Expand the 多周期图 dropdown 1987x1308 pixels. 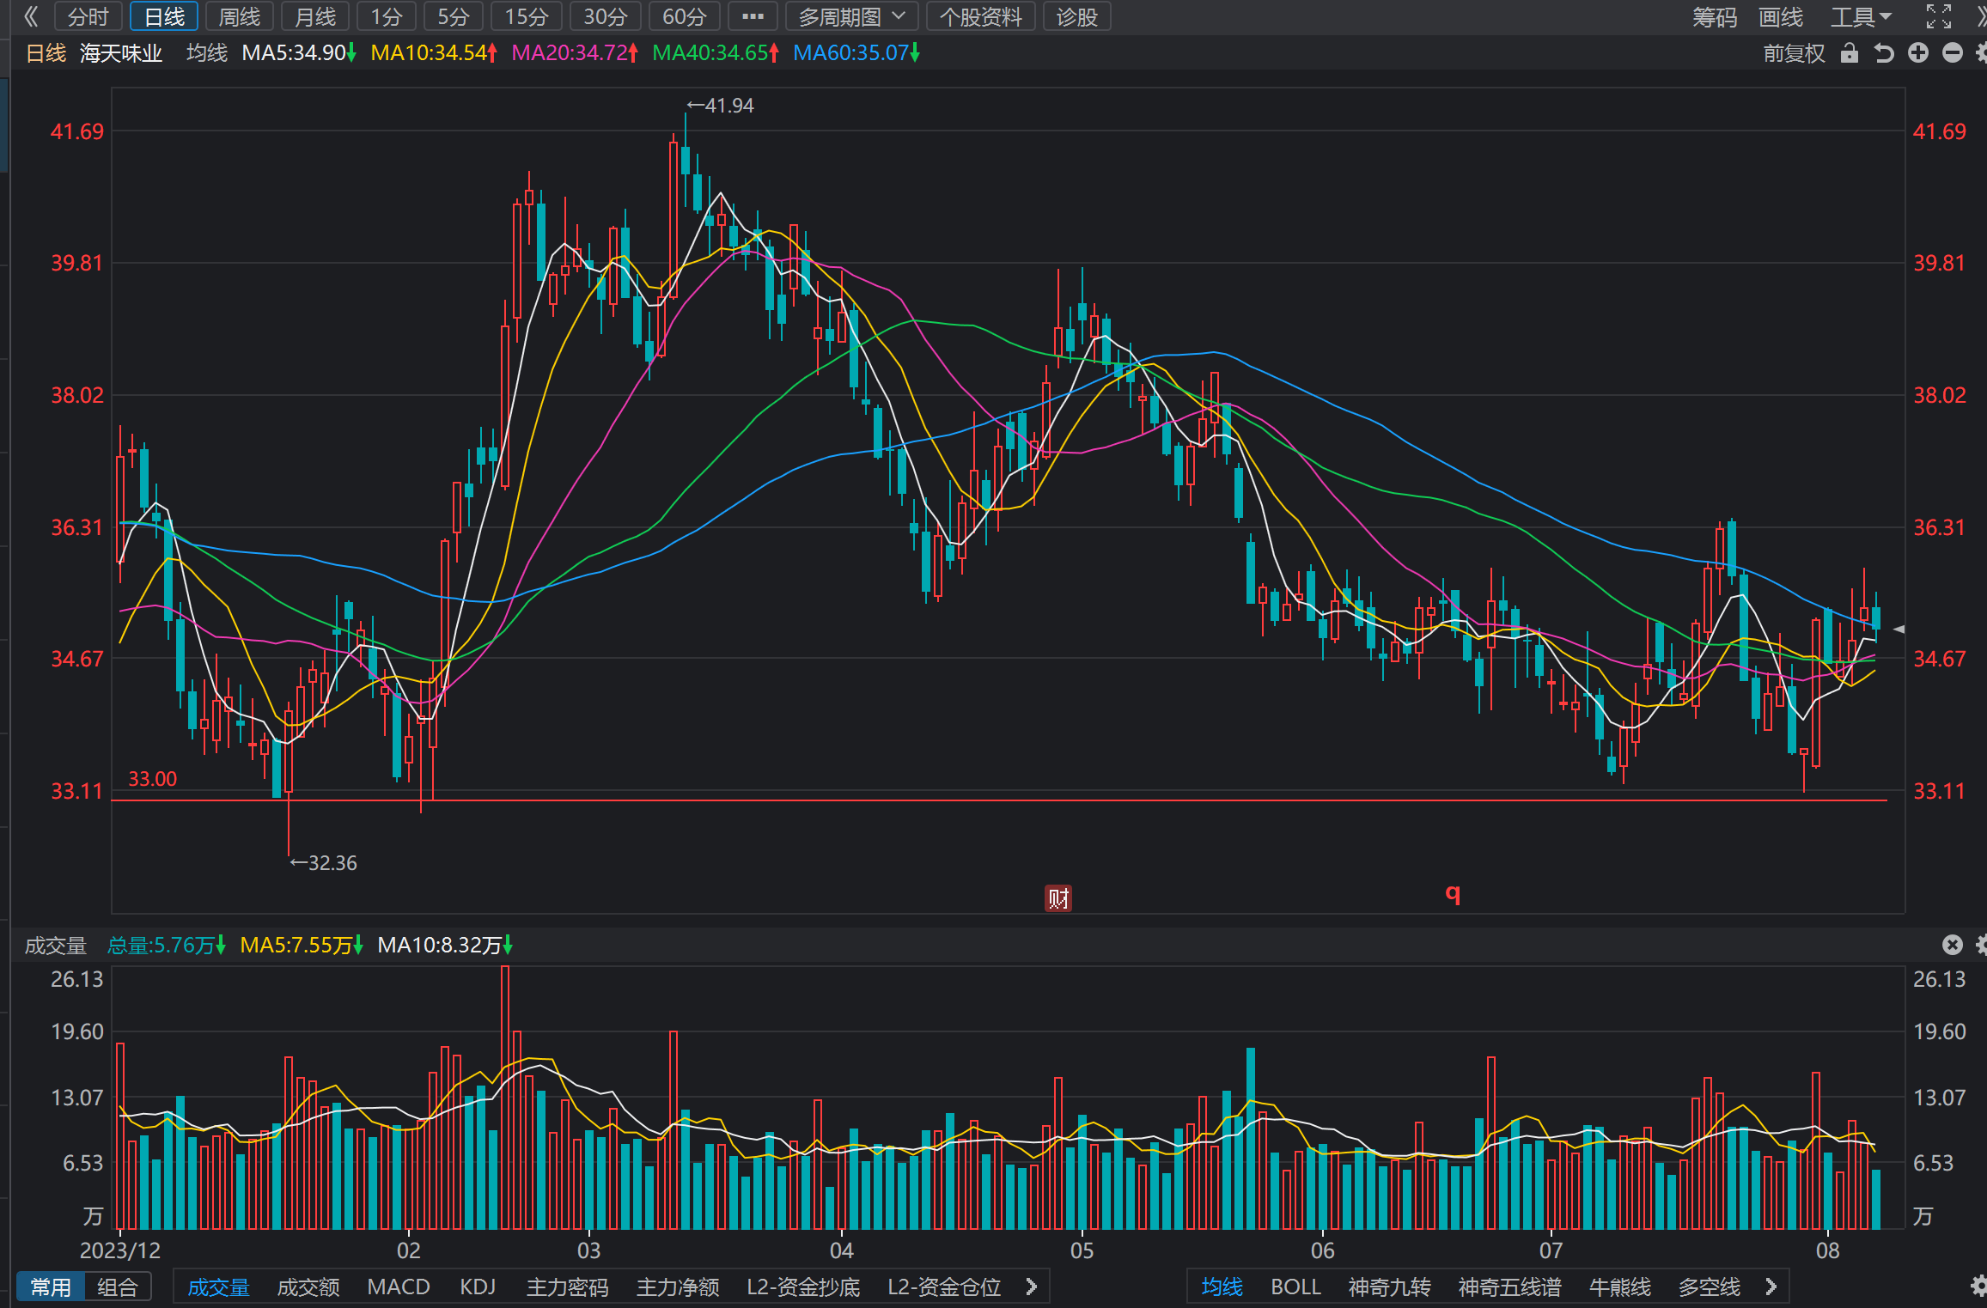coord(851,16)
